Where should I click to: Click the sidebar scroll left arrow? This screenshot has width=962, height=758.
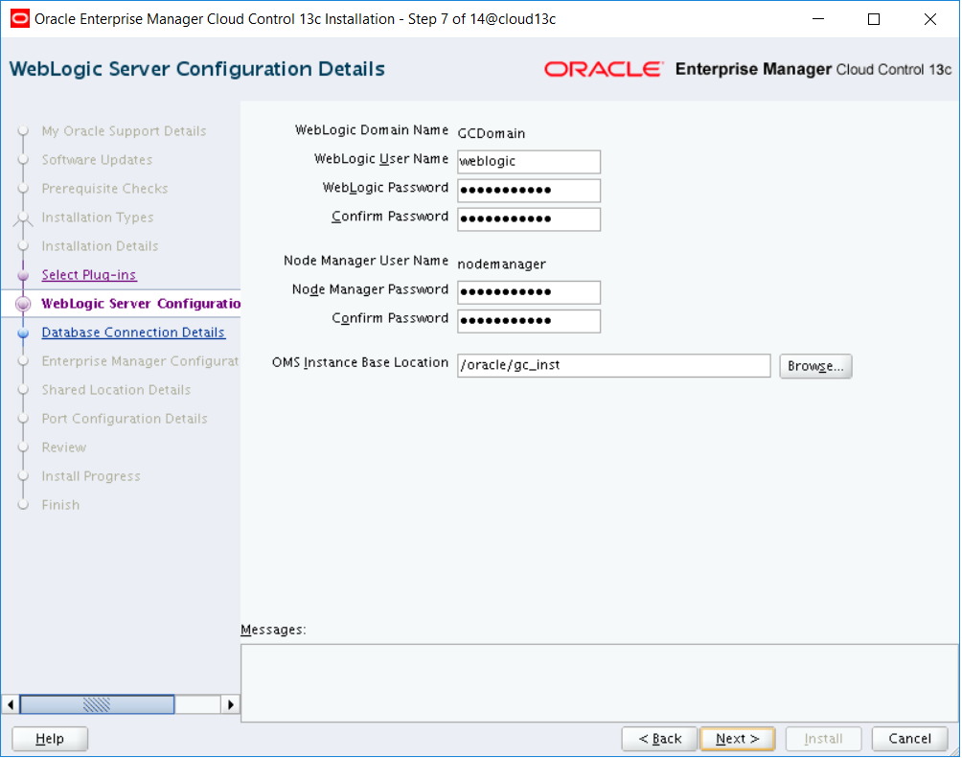pos(11,704)
